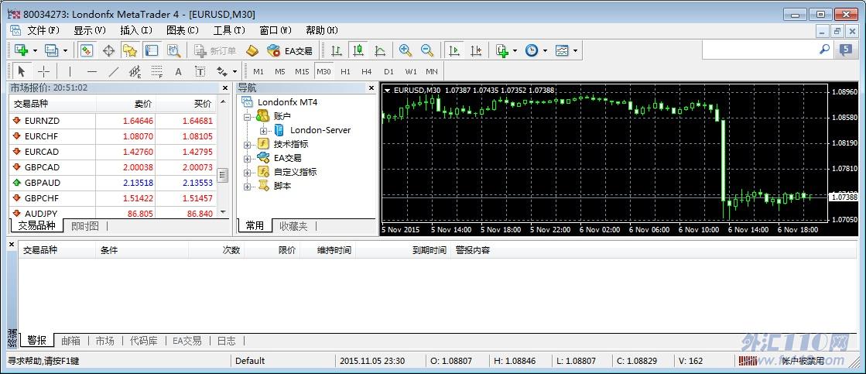Open the arrows objects dropdown arrow
The height and width of the screenshot is (374, 866).
tap(234, 71)
